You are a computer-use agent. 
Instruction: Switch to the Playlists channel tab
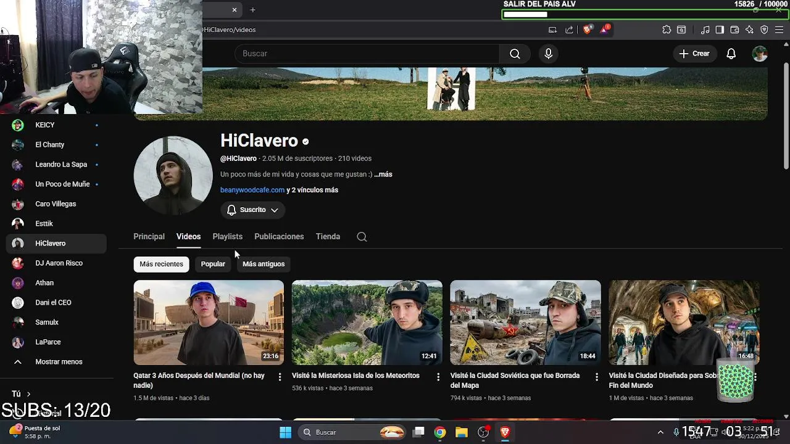[227, 237]
